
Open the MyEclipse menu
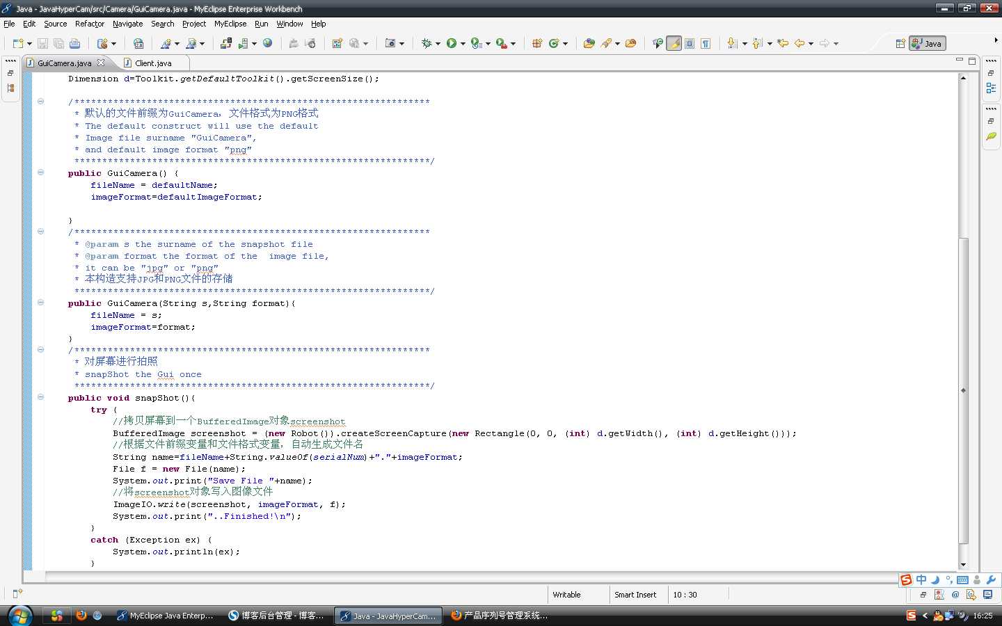pyautogui.click(x=230, y=24)
